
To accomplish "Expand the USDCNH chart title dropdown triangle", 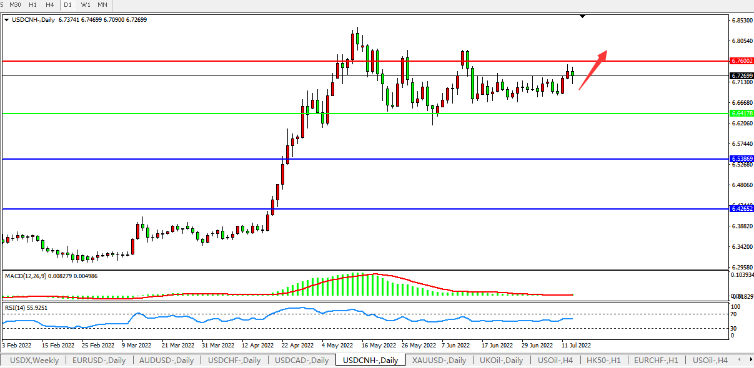I will 6,20.
